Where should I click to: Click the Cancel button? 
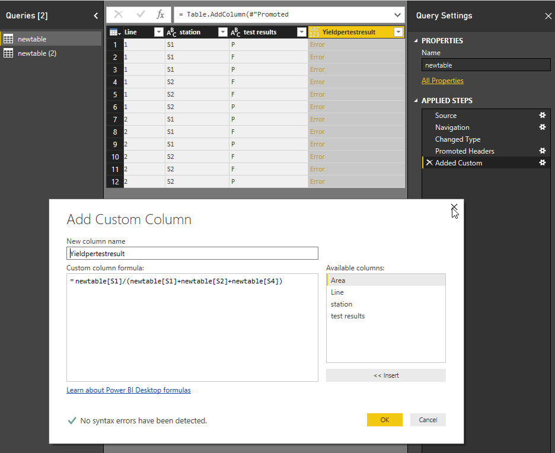point(428,420)
